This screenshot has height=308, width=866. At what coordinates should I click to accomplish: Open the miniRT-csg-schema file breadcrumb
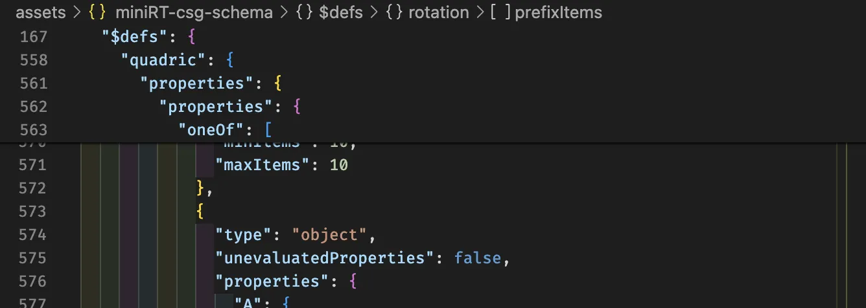click(x=194, y=12)
